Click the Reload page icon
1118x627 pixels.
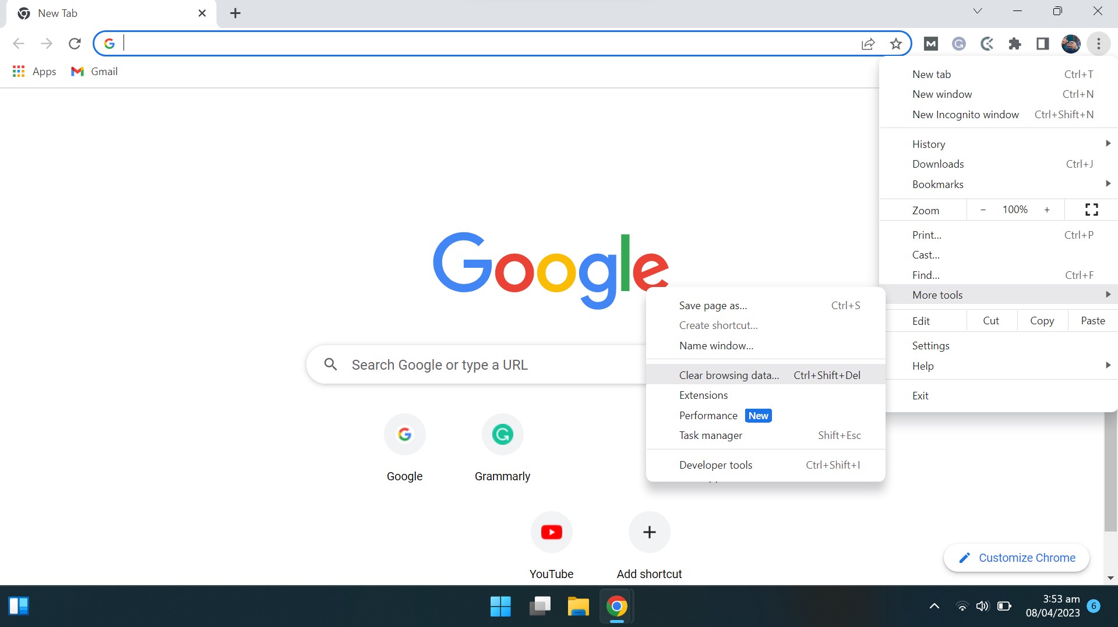(x=75, y=44)
